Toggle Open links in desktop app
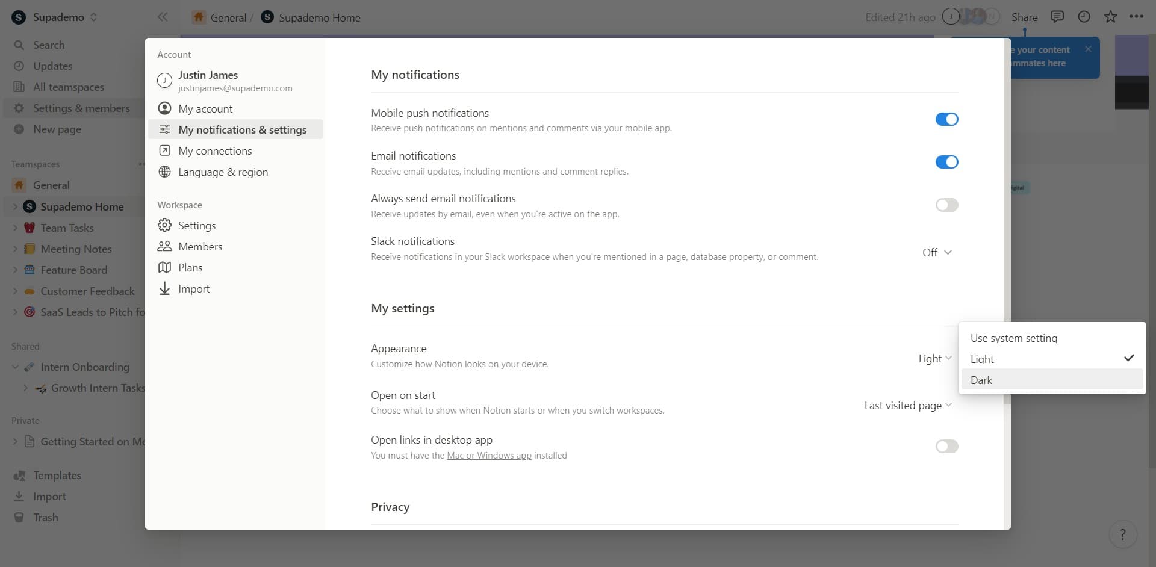 (x=946, y=446)
